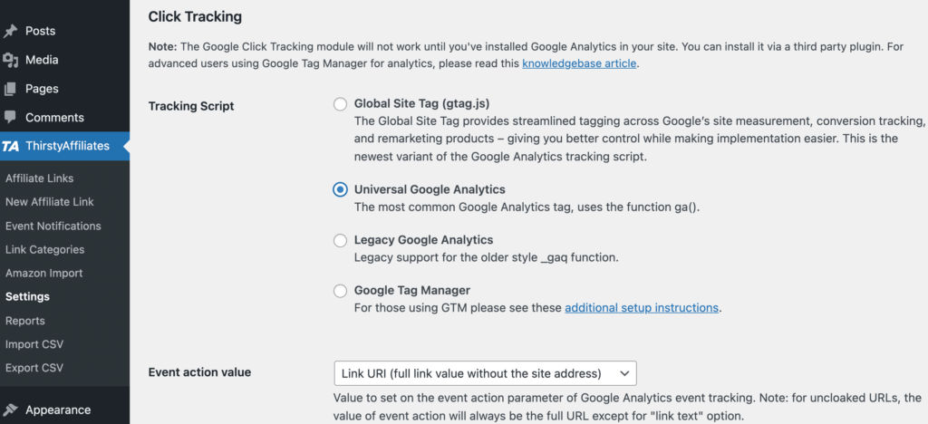Select Universal Google Analytics radio button
The height and width of the screenshot is (424, 928).
tap(340, 189)
